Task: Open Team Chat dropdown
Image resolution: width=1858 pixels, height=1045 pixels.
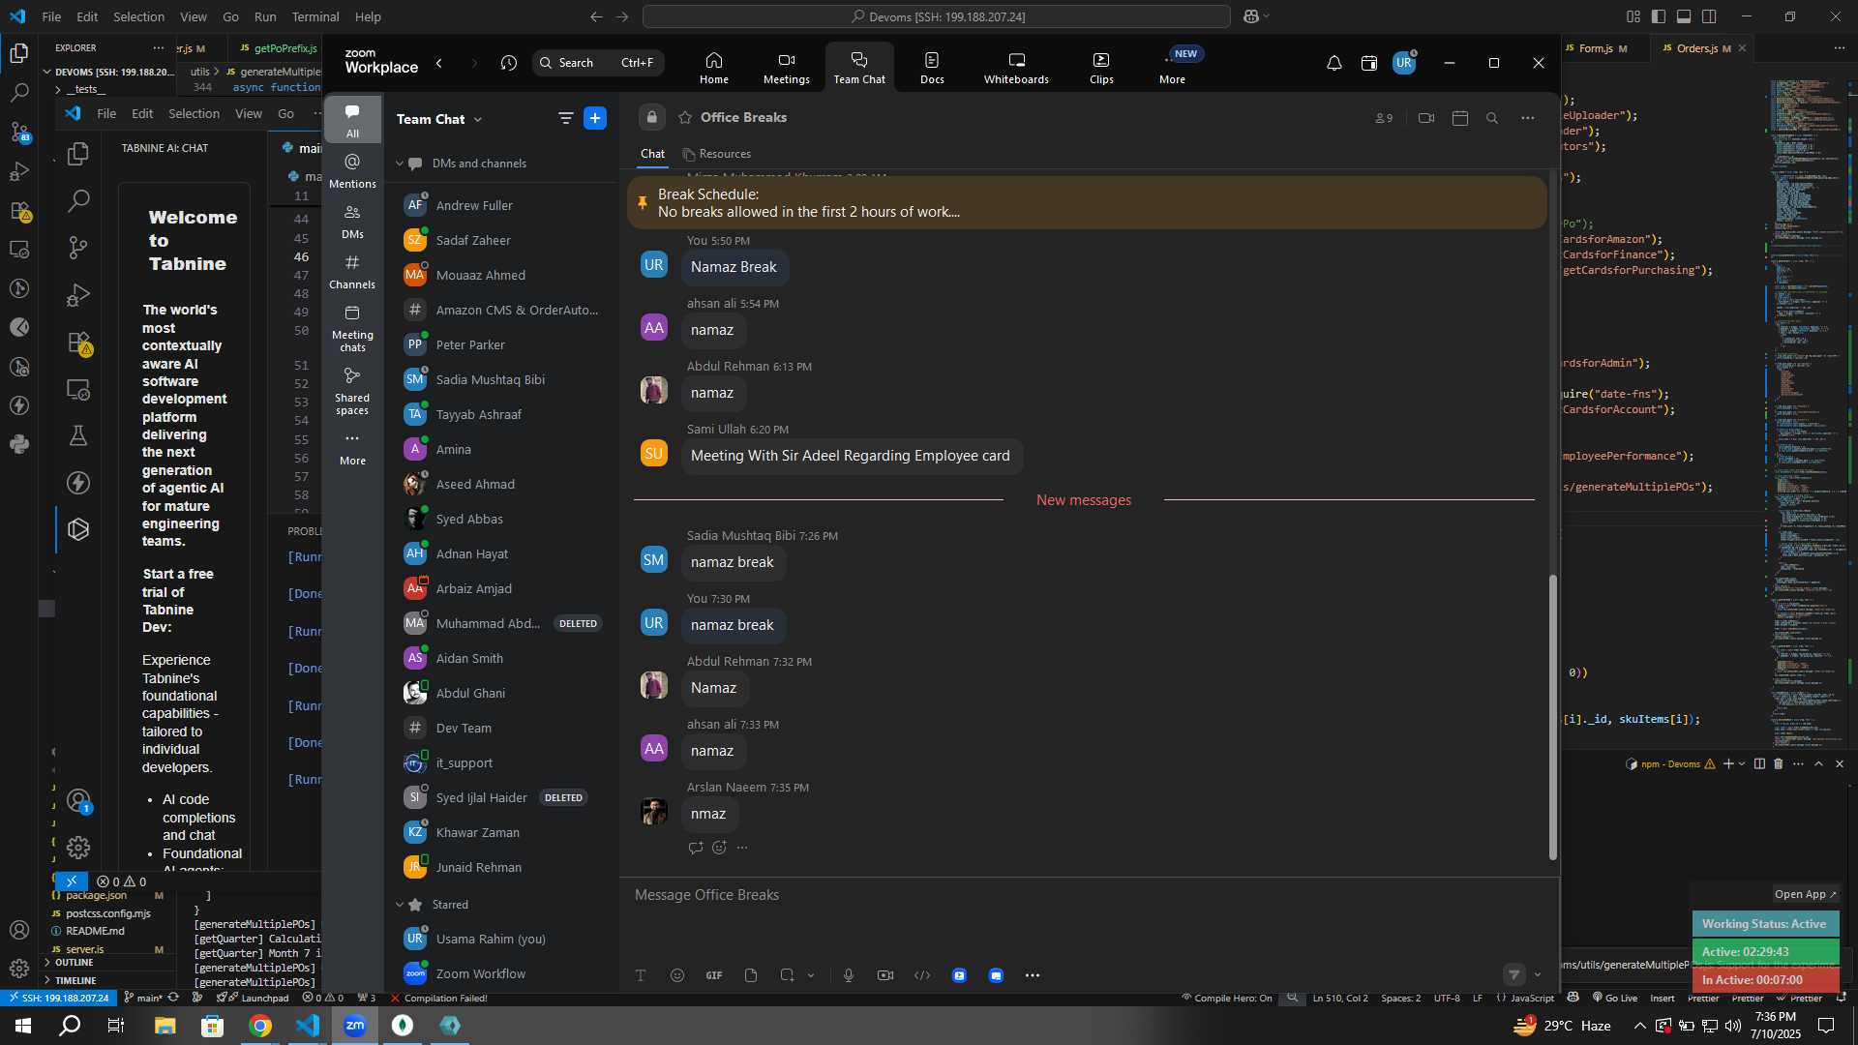Action: (x=439, y=119)
